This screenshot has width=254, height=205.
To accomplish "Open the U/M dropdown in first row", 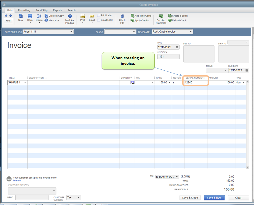I will (x=152, y=82).
